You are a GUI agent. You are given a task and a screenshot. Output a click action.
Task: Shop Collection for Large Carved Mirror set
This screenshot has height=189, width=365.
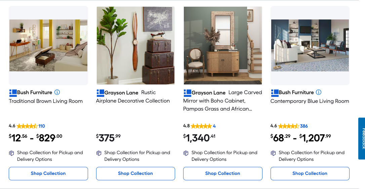(222, 174)
